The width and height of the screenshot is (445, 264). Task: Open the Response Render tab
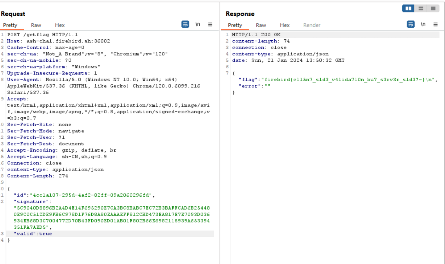312,25
